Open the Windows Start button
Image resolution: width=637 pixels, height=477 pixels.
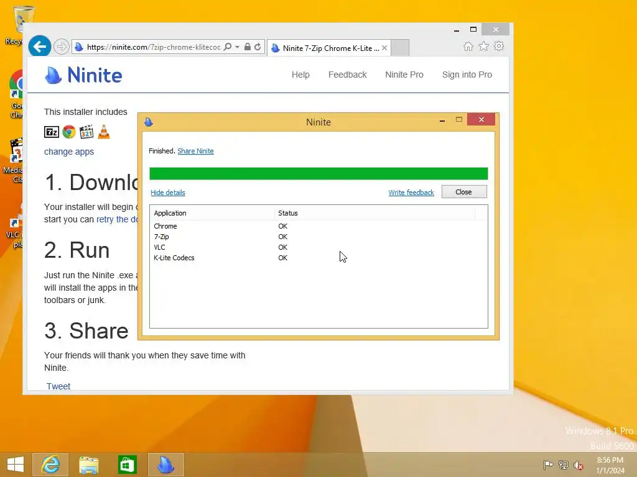pos(15,465)
